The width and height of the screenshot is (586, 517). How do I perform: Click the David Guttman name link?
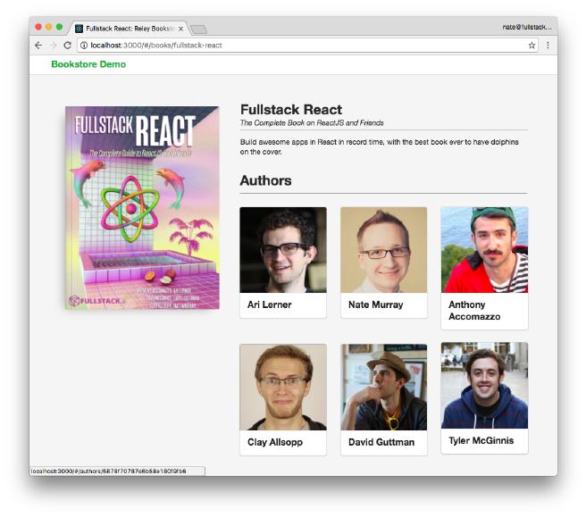pyautogui.click(x=381, y=442)
